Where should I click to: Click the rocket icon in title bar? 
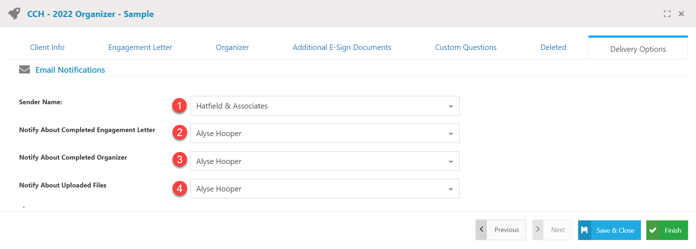14,14
